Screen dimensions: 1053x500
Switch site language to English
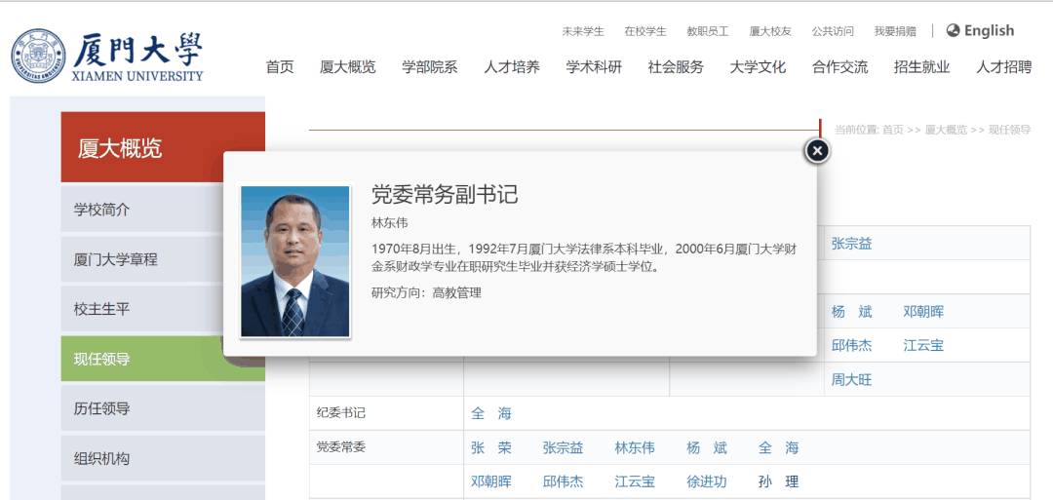tap(980, 30)
